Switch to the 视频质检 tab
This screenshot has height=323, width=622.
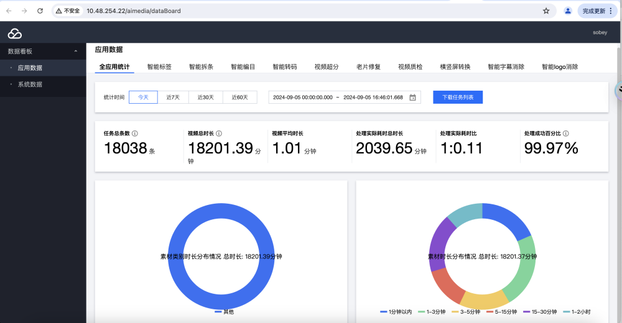[410, 66]
